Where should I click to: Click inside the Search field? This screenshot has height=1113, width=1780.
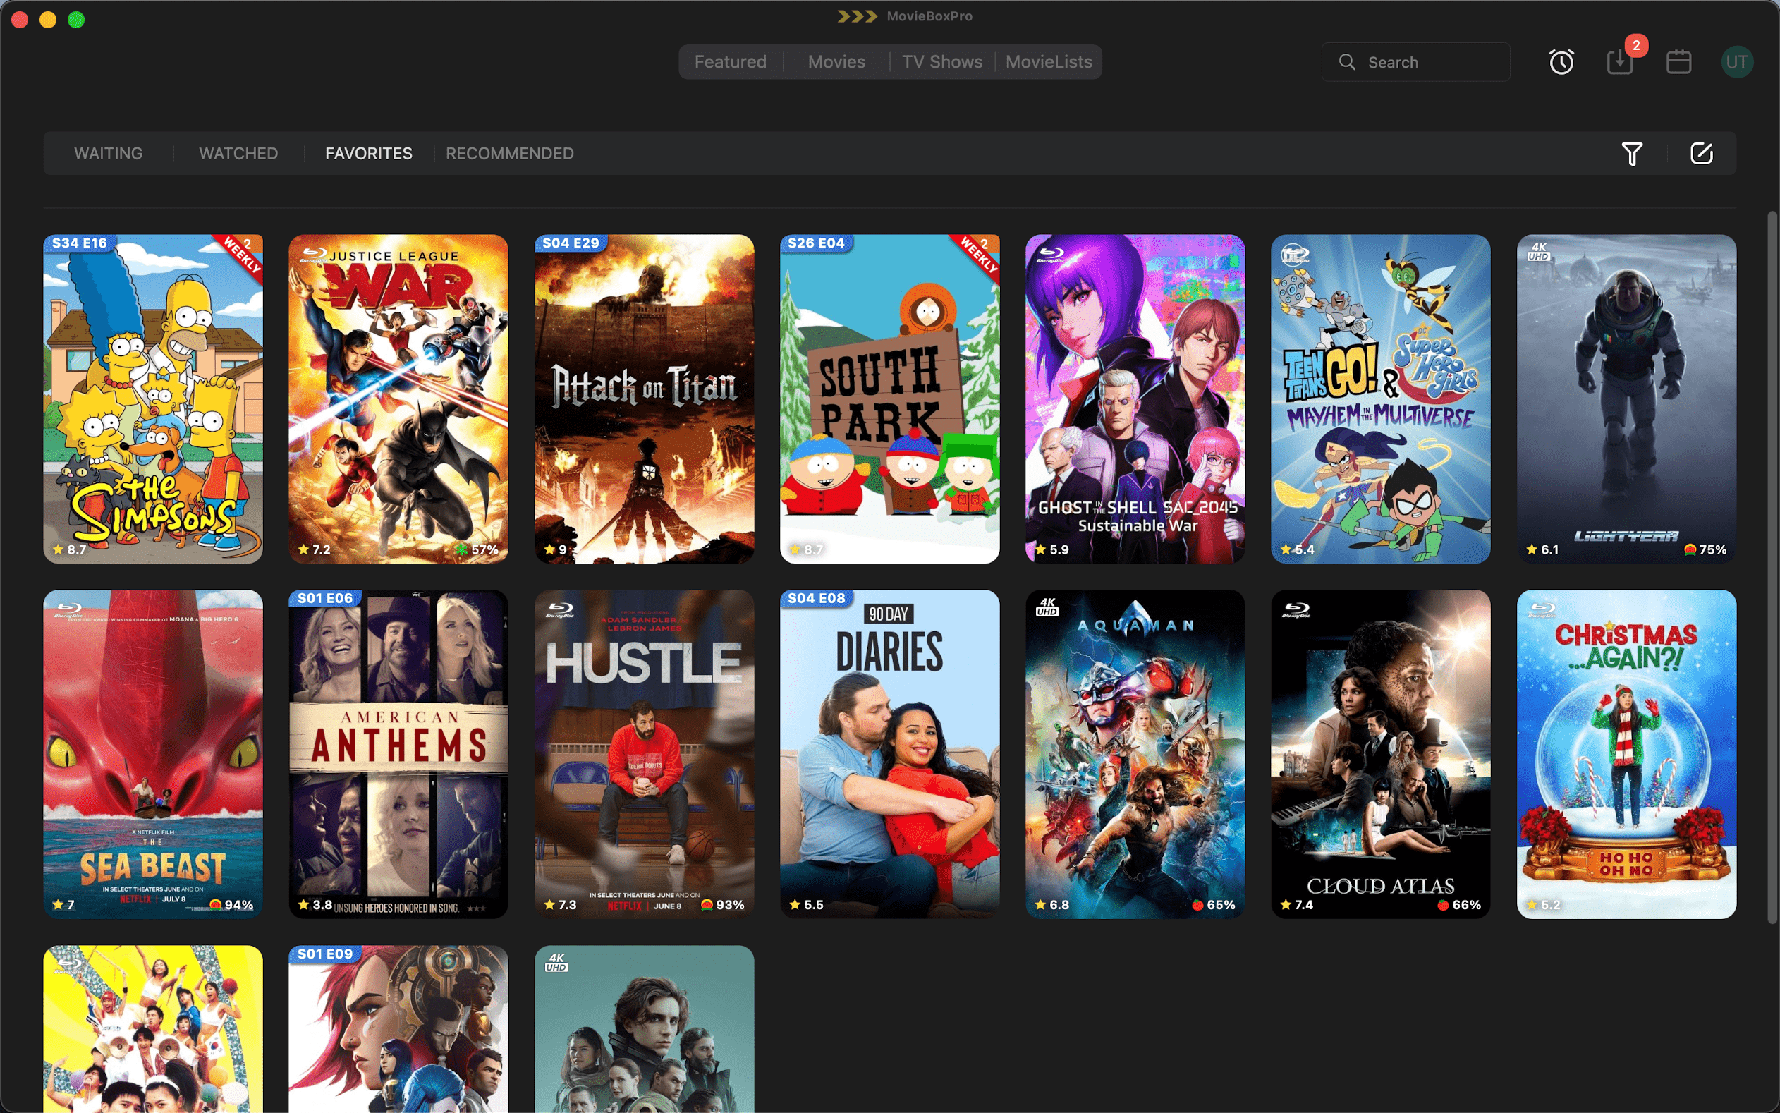[1413, 62]
